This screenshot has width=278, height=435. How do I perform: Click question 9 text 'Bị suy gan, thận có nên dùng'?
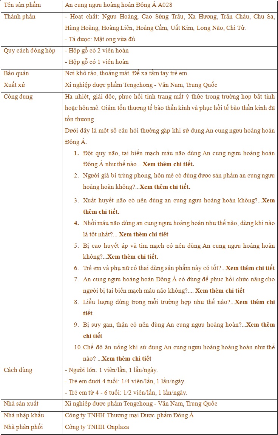click(124, 325)
